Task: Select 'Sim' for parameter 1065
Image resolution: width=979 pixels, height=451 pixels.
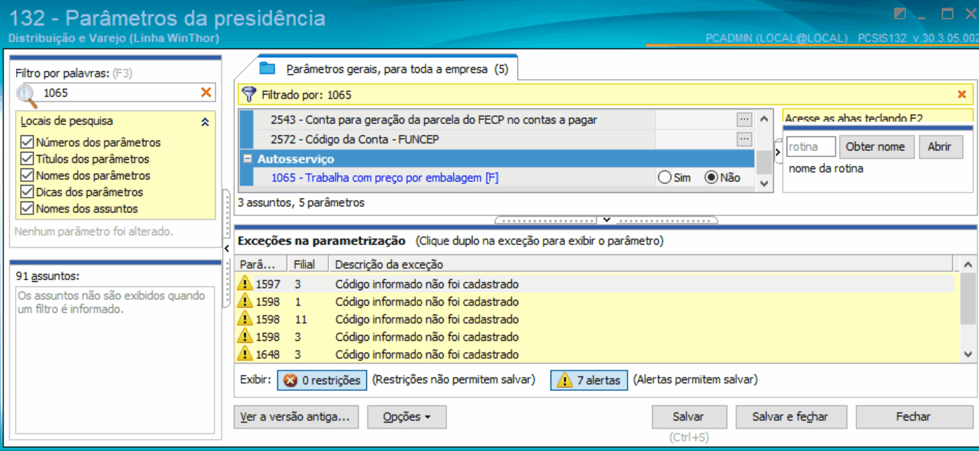Action: click(664, 177)
